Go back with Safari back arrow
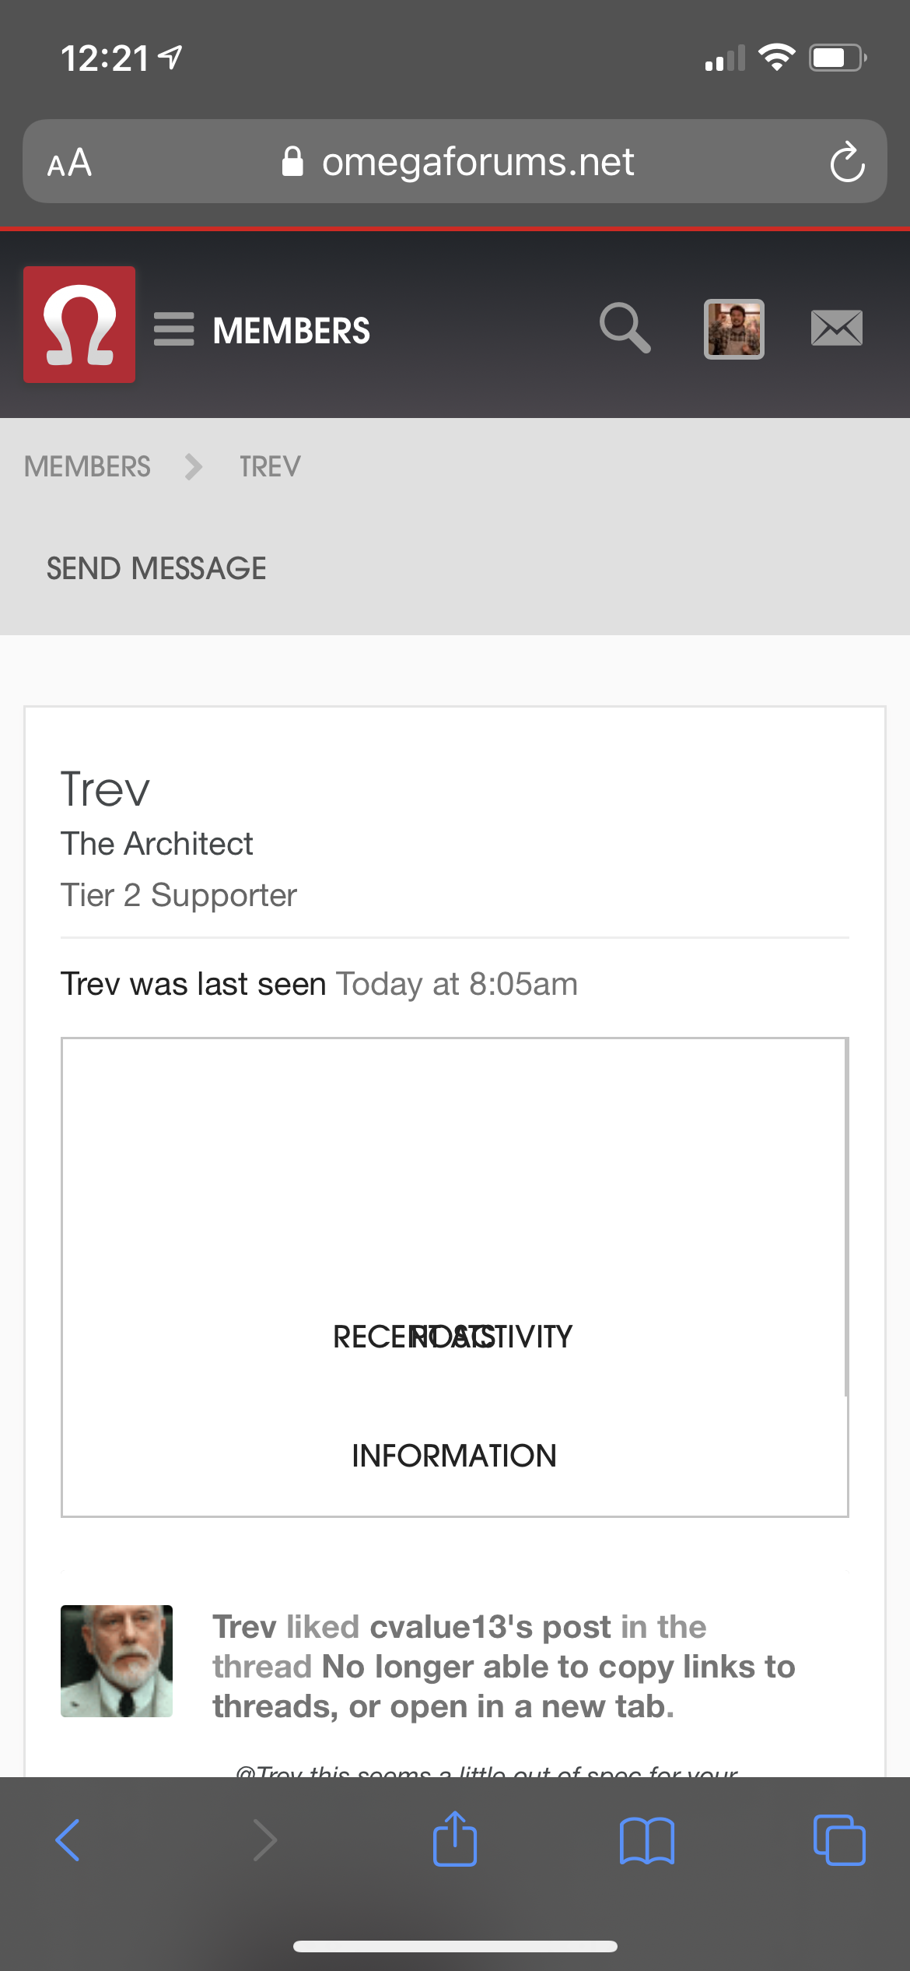Screen dimensions: 910x1971 (68, 1841)
